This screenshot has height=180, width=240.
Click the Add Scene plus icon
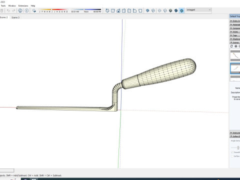236,46
